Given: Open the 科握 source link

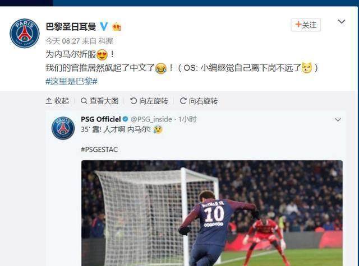Looking at the screenshot, I should point(105,41).
